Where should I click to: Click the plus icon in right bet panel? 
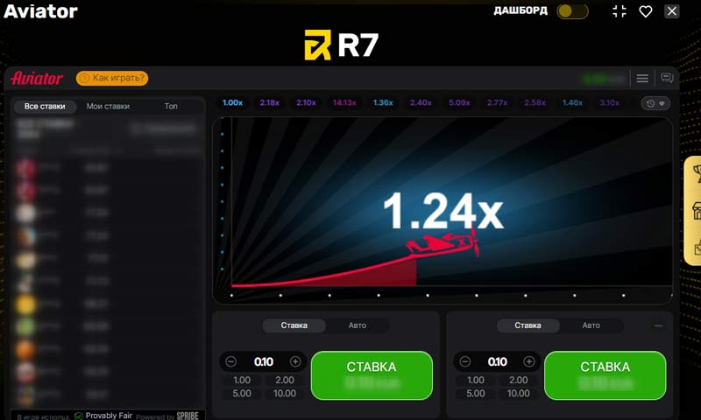coord(529,362)
